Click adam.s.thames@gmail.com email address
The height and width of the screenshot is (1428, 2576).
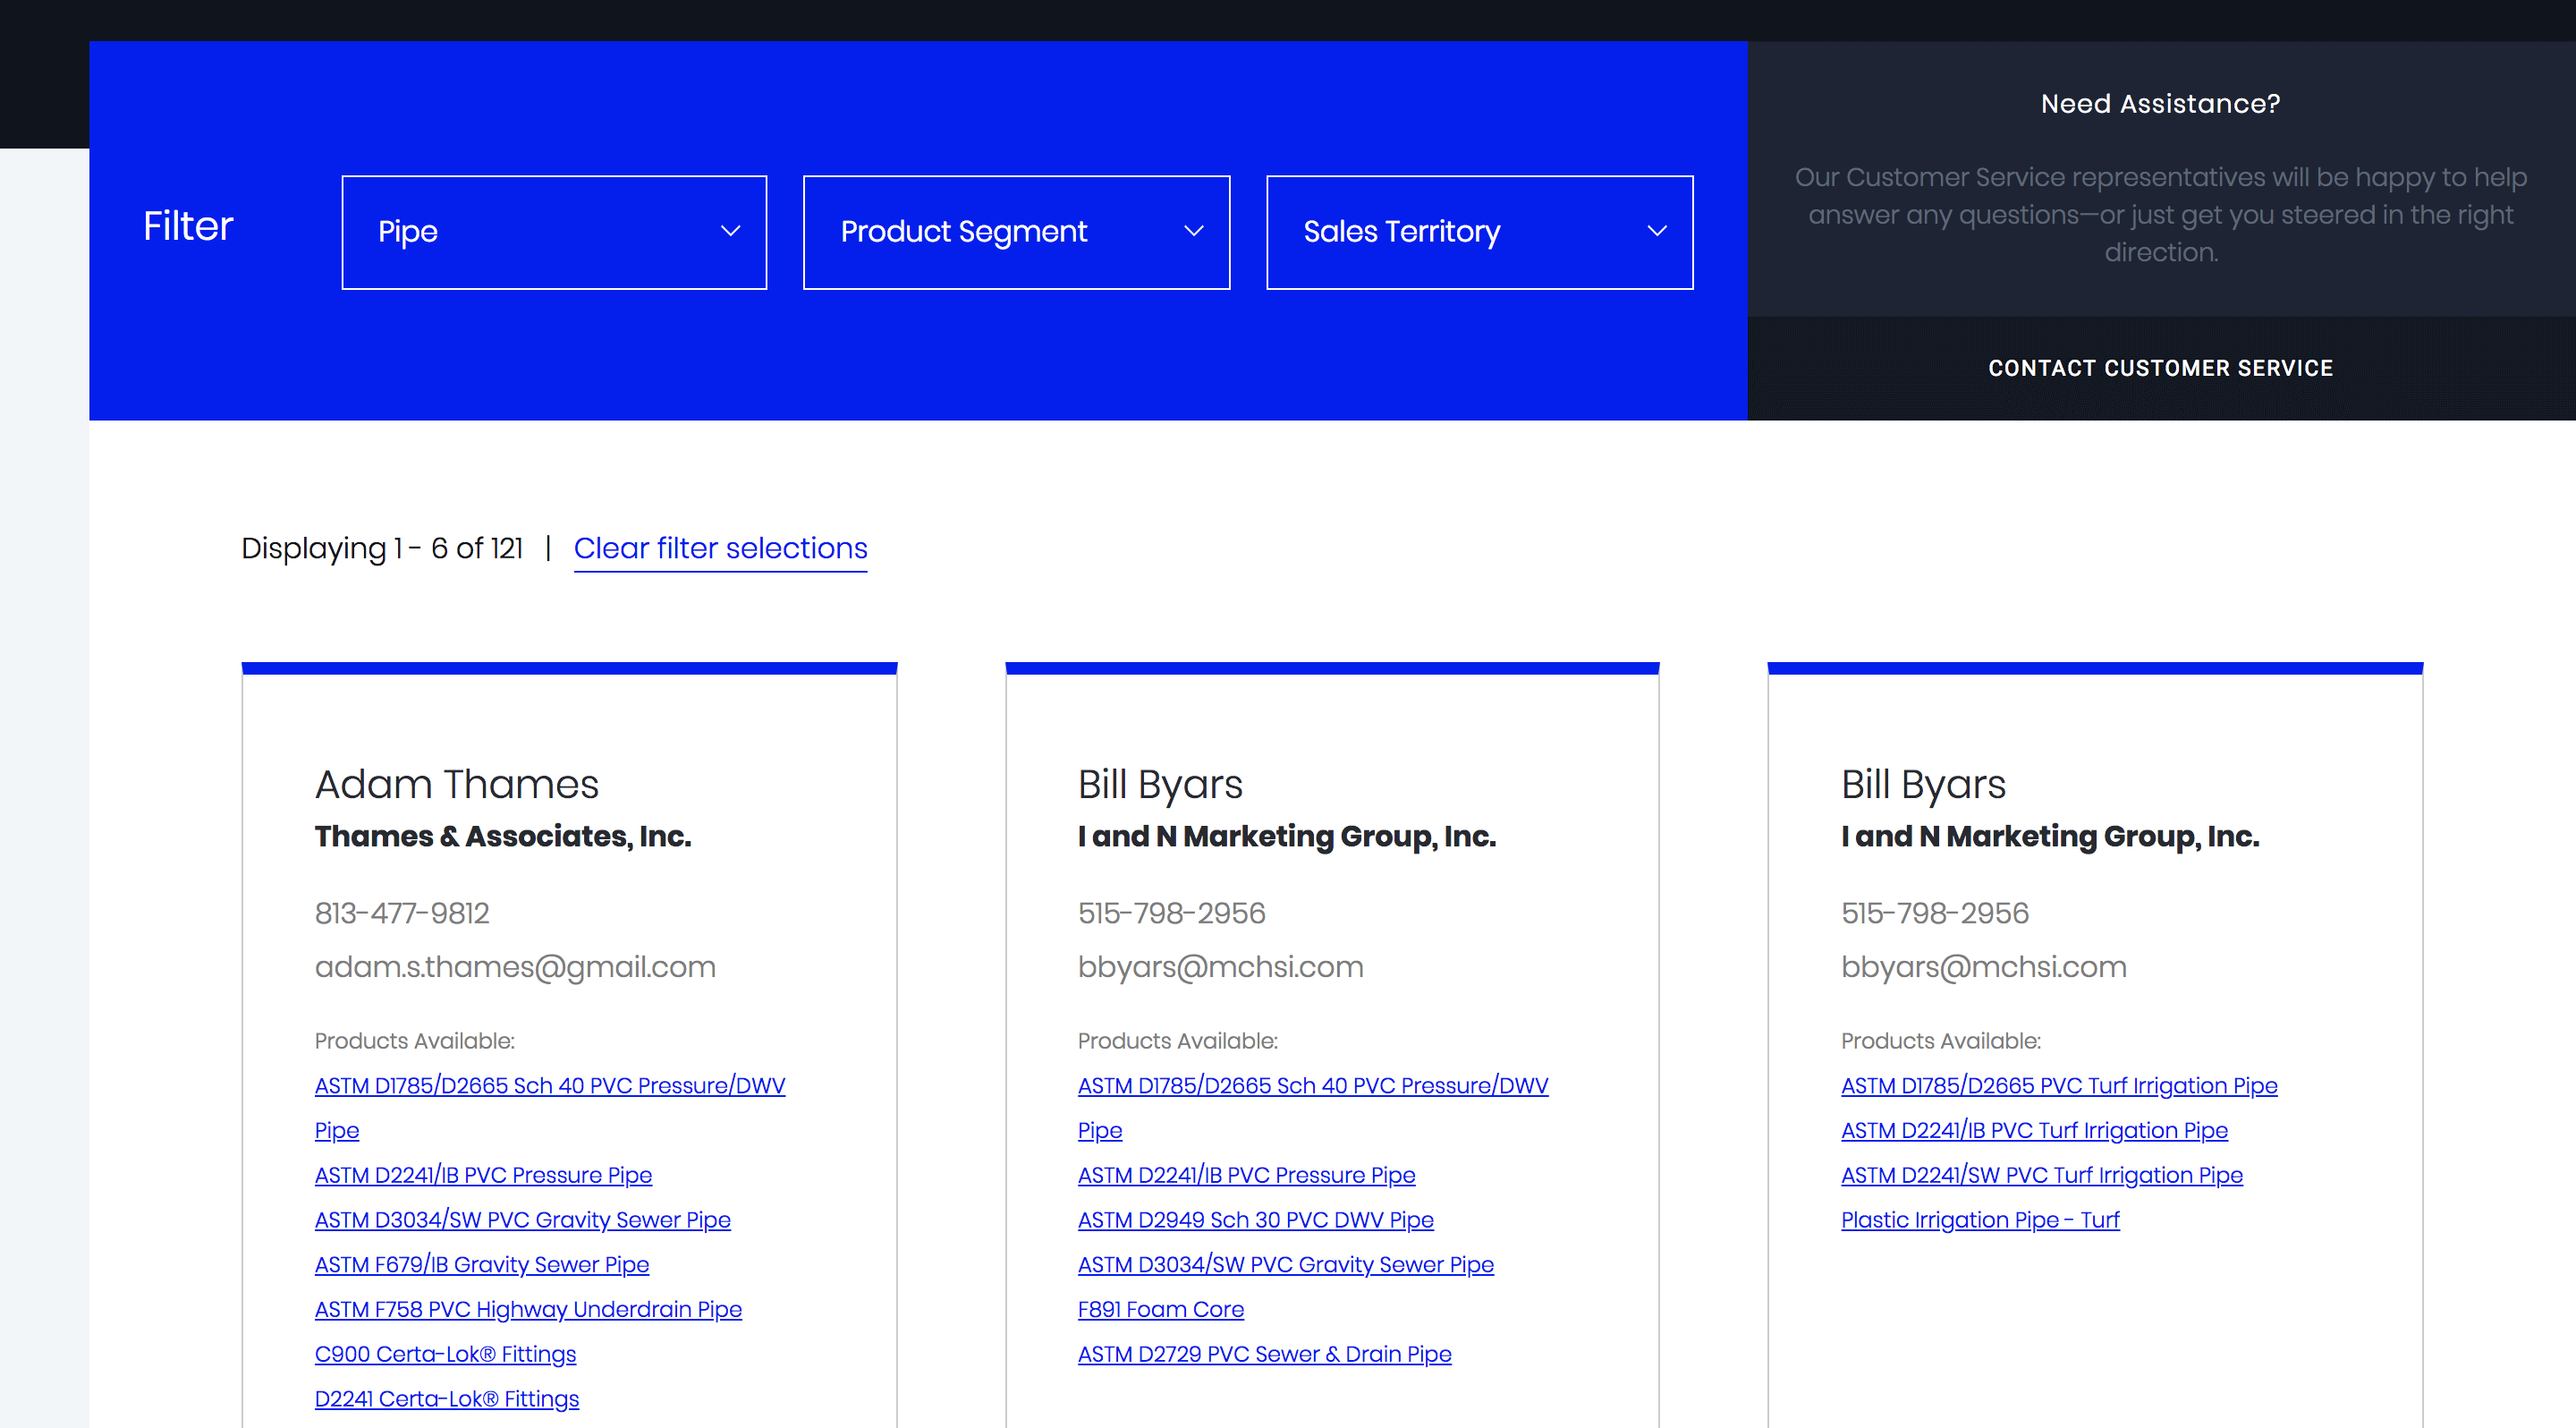[x=515, y=967]
